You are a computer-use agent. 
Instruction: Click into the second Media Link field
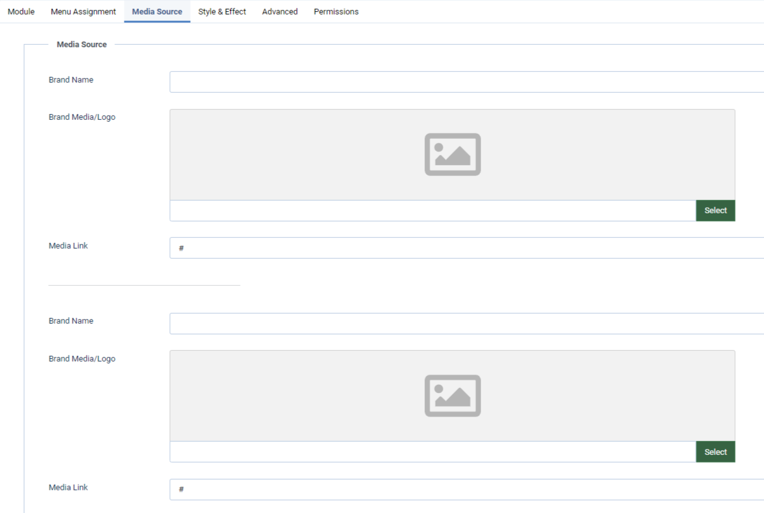point(466,490)
